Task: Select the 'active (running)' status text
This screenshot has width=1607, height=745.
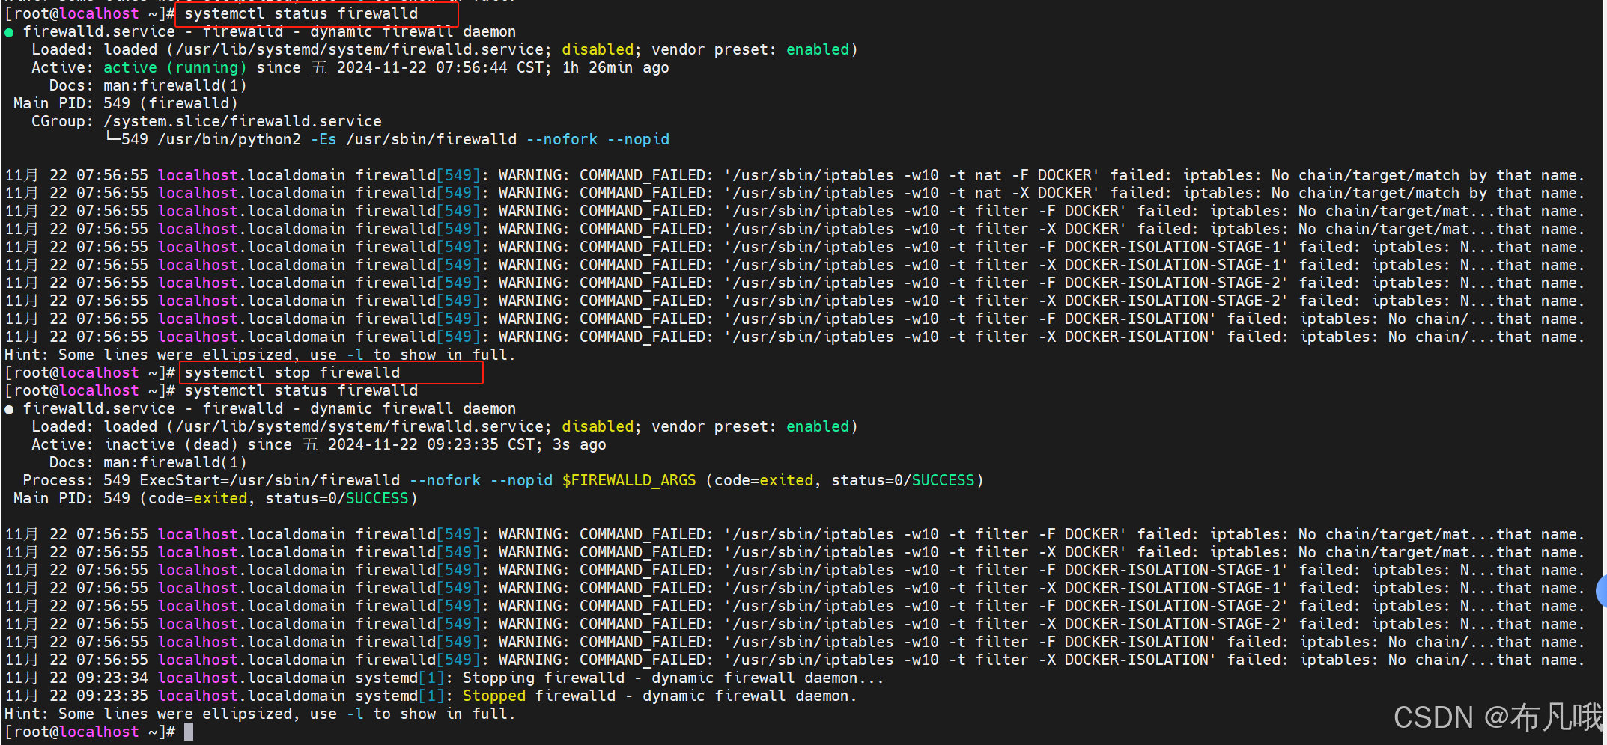Action: pos(175,67)
